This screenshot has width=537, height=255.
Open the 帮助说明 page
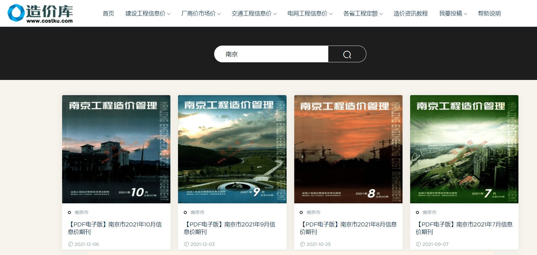(x=489, y=13)
